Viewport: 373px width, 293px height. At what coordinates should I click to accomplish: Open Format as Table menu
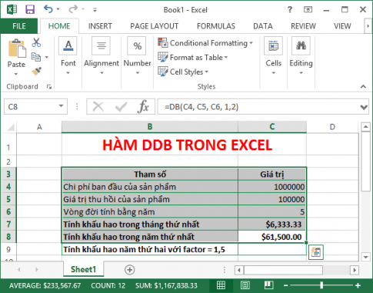pos(193,57)
